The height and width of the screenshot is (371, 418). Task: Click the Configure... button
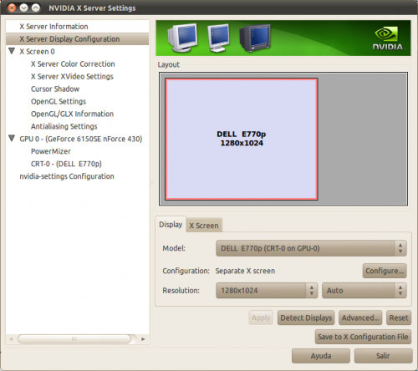pyautogui.click(x=385, y=271)
